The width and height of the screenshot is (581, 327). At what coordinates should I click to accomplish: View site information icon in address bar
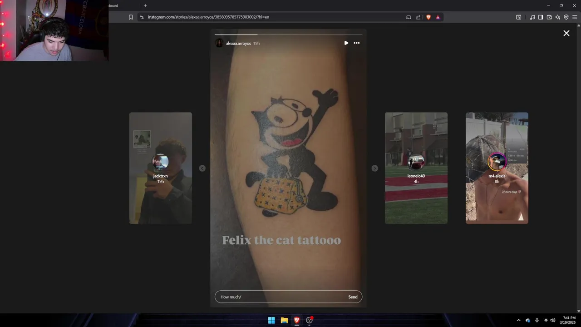142,17
